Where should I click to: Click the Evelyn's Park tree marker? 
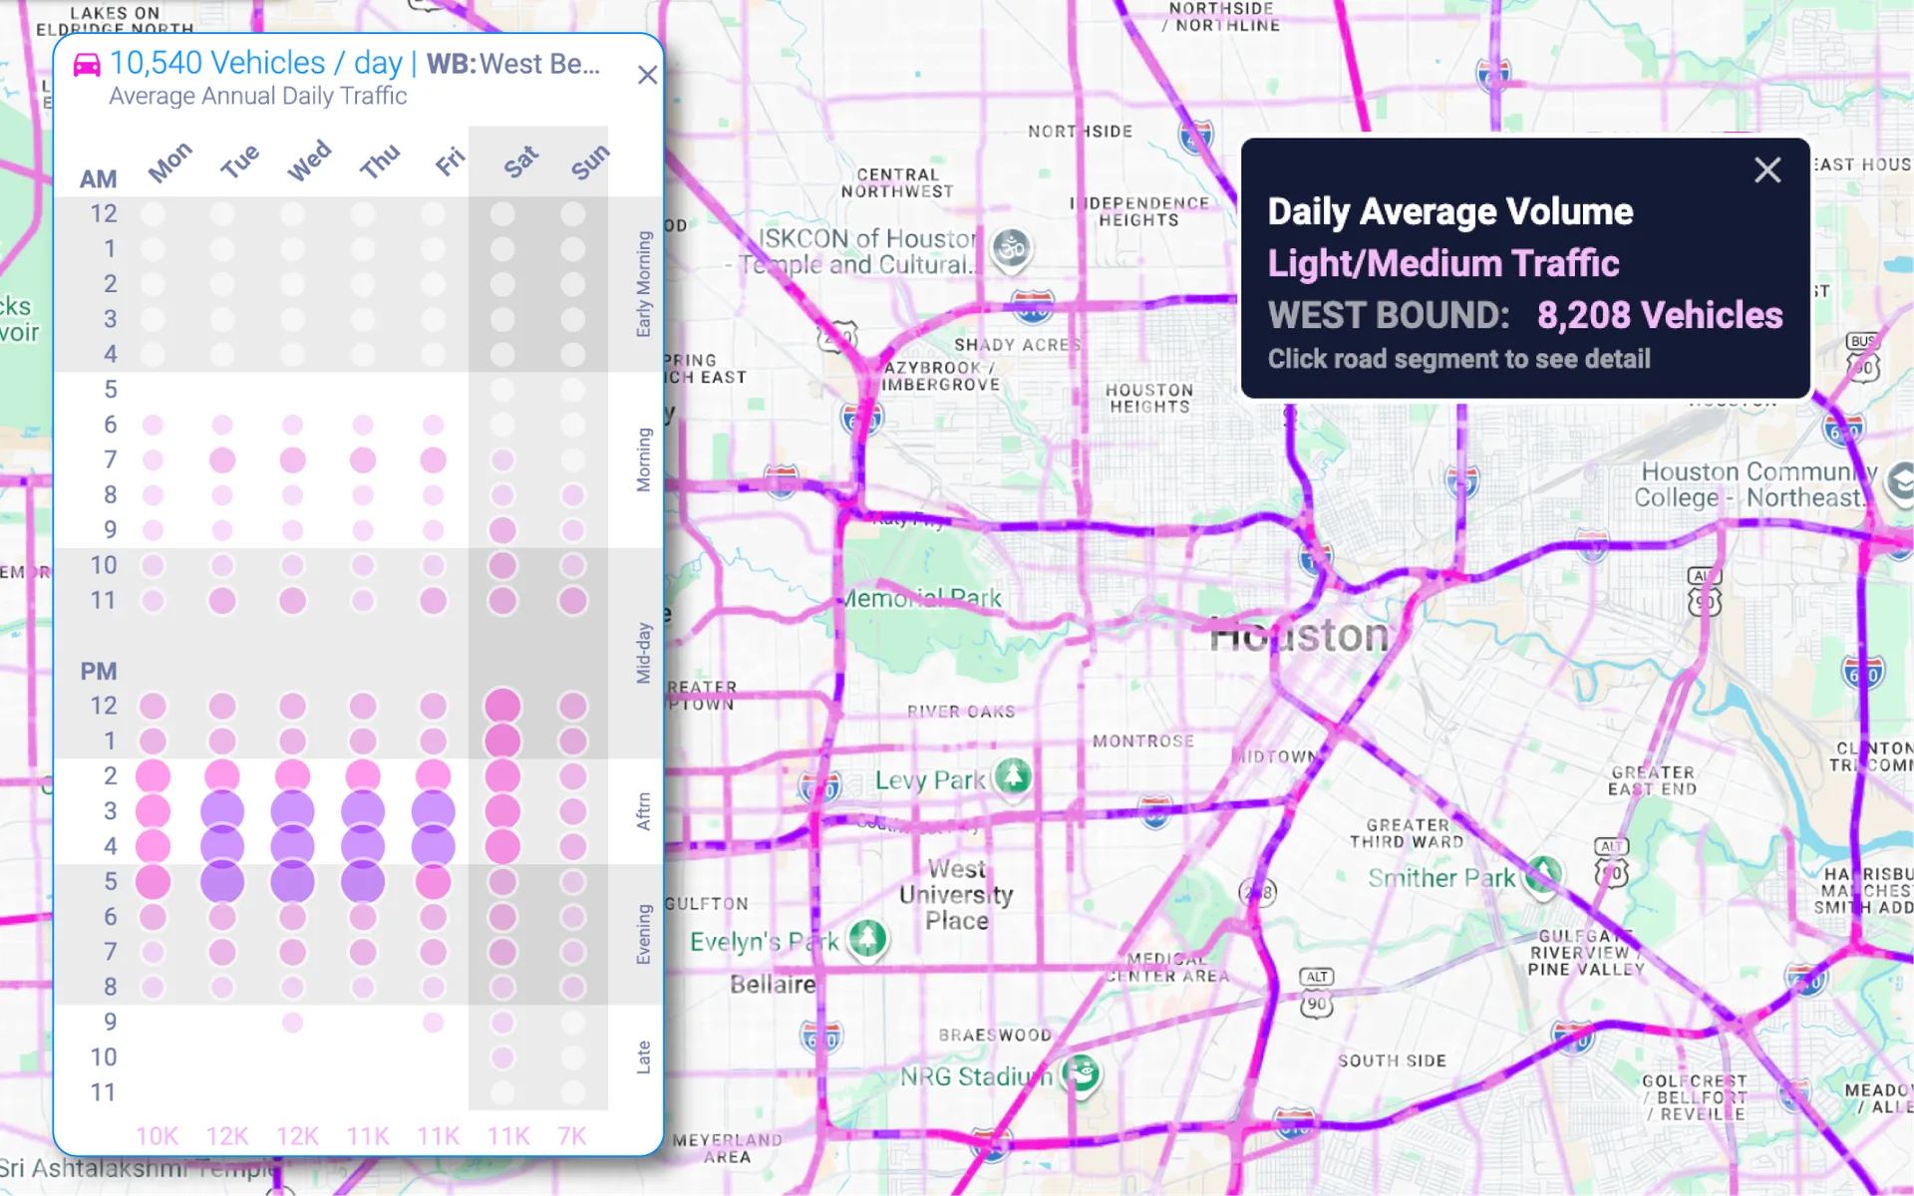click(x=867, y=938)
